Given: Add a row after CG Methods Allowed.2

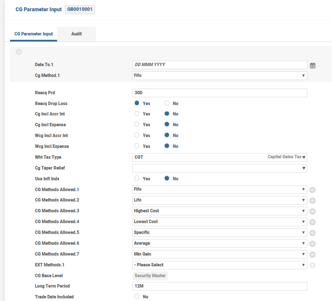Looking at the screenshot, I should 313,200.
